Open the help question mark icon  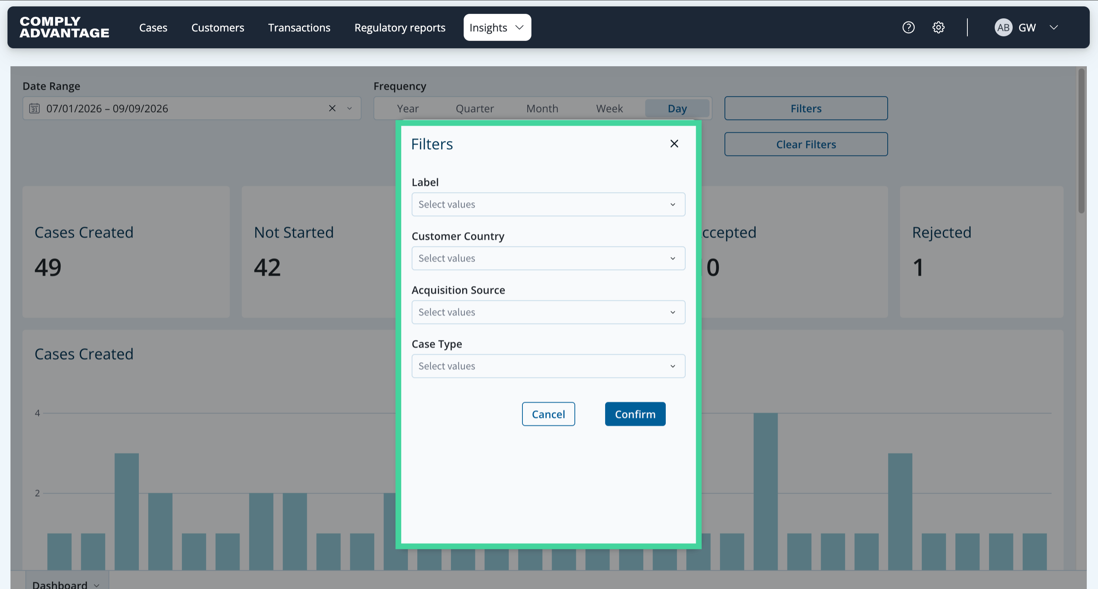[908, 27]
